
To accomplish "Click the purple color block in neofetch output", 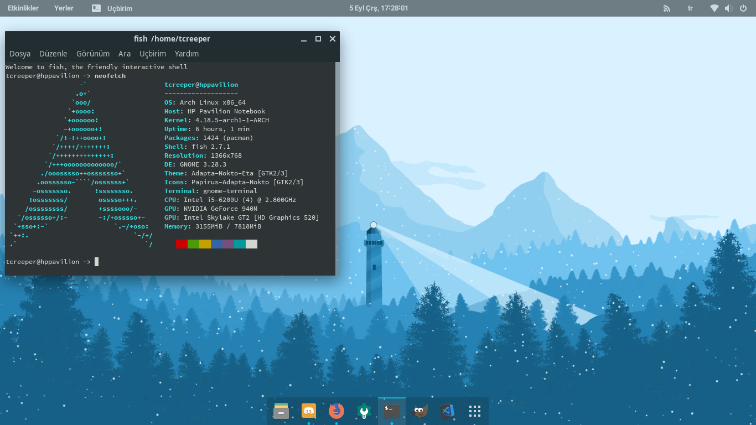I will click(x=228, y=244).
